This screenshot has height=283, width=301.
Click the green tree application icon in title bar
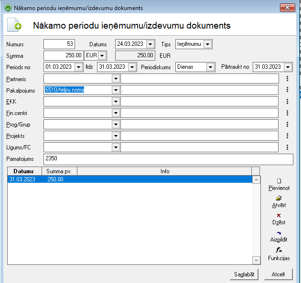coord(8,8)
